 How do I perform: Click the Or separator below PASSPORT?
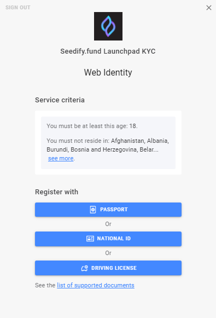[x=108, y=224]
